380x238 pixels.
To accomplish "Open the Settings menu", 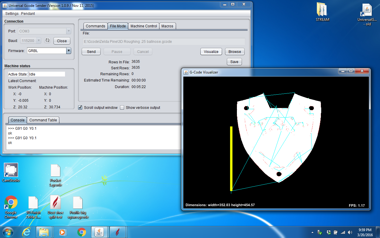I will [12, 14].
